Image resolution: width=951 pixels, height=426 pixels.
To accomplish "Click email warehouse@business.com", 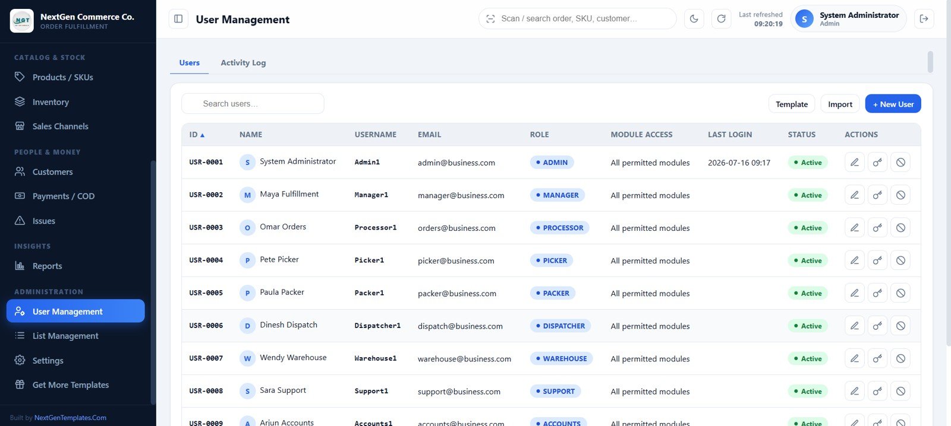I will [x=464, y=359].
